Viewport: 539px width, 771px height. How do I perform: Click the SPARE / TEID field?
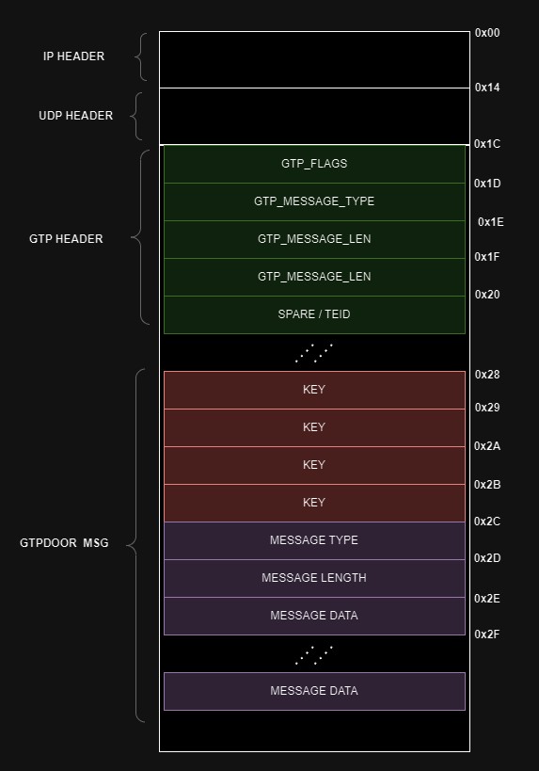pyautogui.click(x=314, y=314)
